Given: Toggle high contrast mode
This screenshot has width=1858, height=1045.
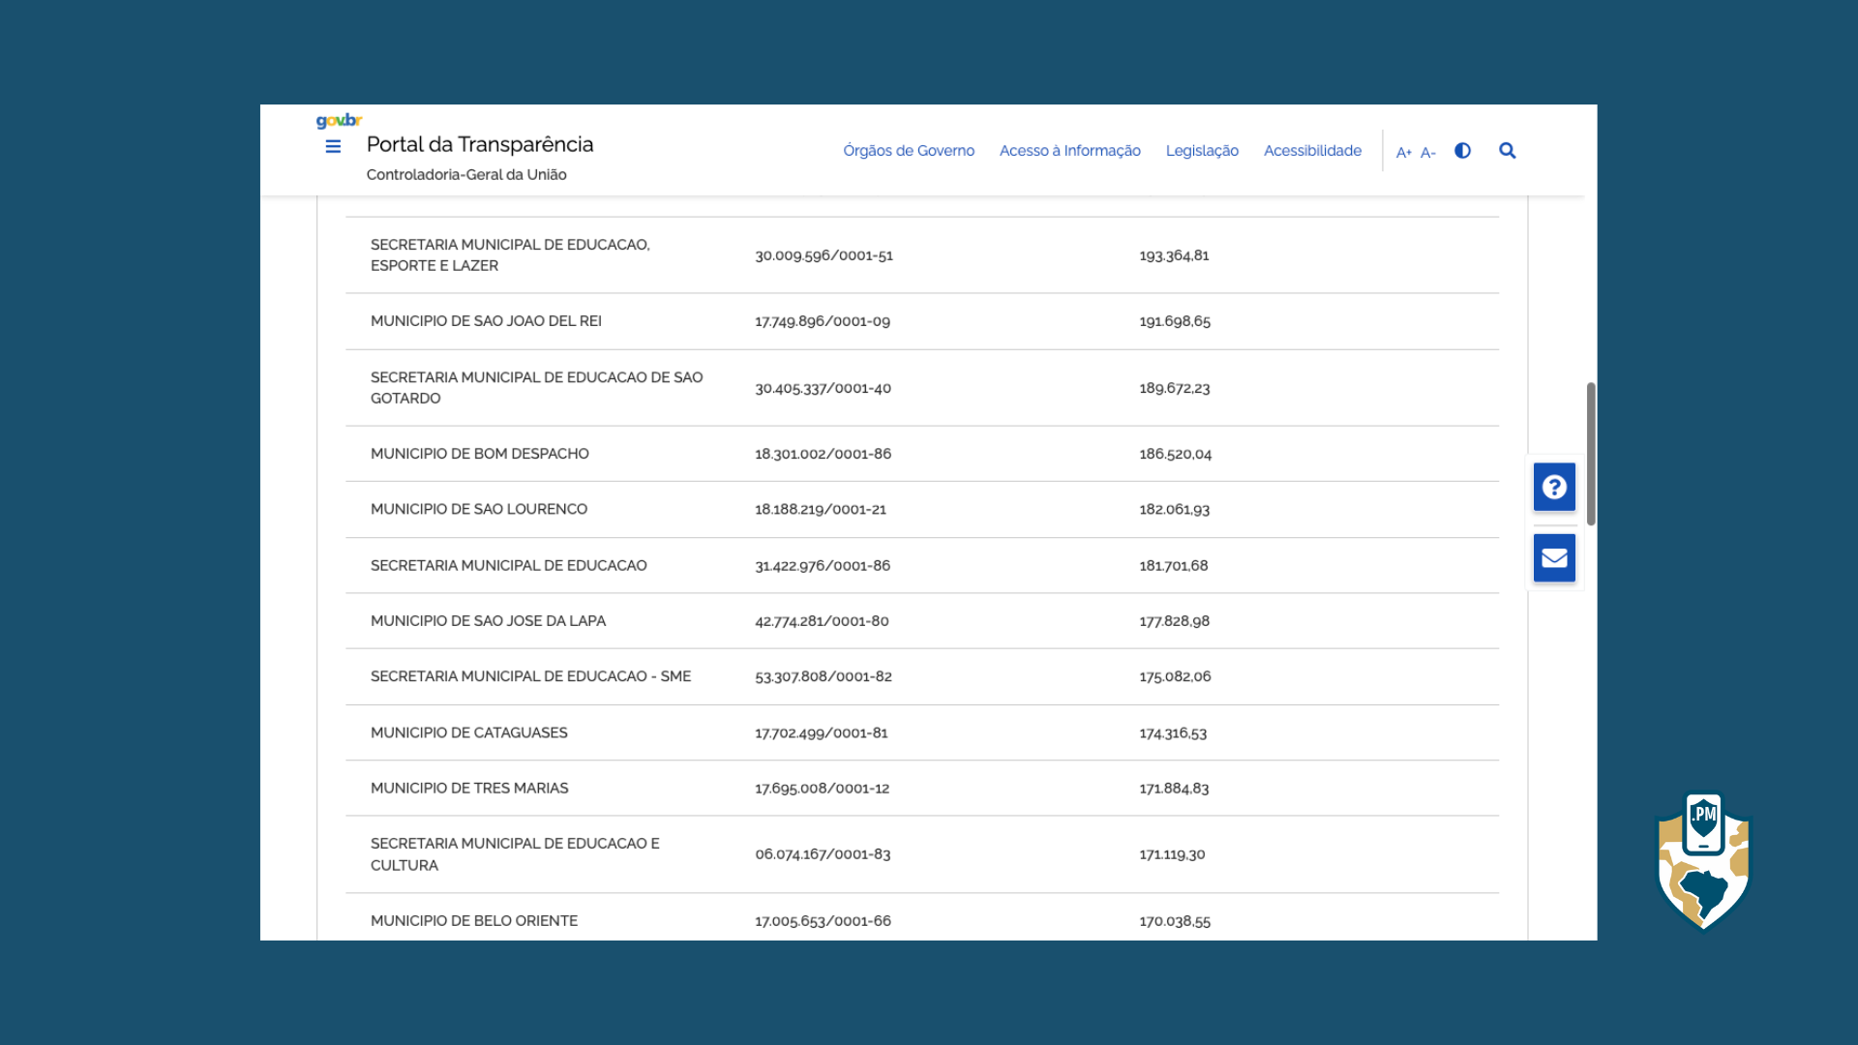Looking at the screenshot, I should point(1462,151).
